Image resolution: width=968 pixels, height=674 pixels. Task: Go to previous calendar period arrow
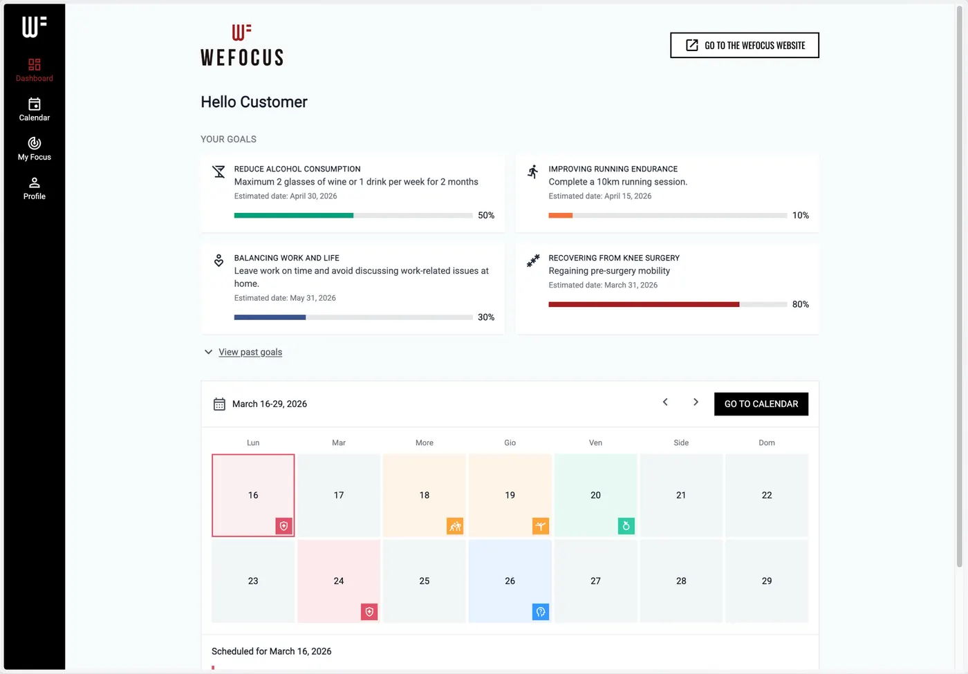[665, 402]
